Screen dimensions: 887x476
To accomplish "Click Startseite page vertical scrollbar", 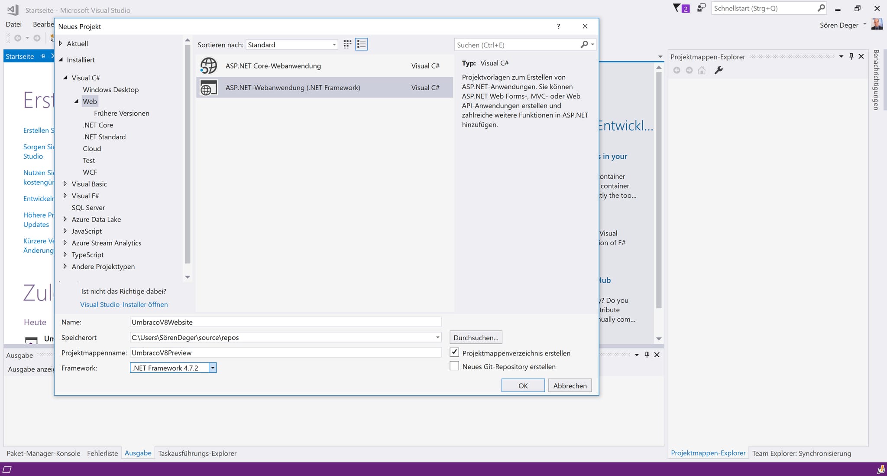I will coord(659,190).
